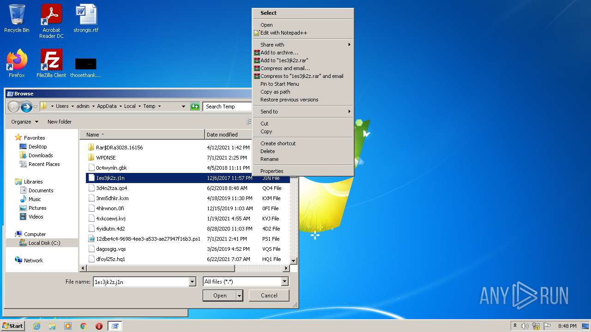Launch Acrobat Reader DC desktop icon
591x332 pixels.
(51, 21)
